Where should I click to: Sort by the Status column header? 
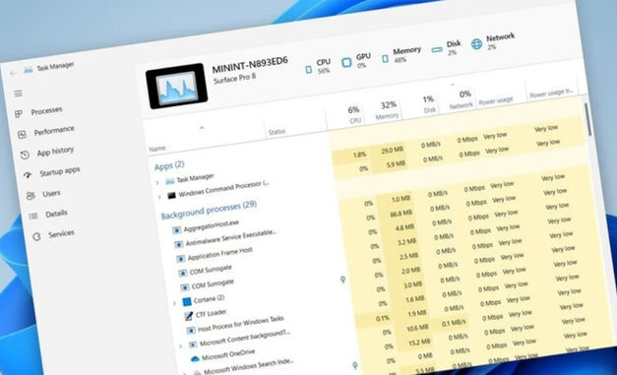pyautogui.click(x=277, y=132)
